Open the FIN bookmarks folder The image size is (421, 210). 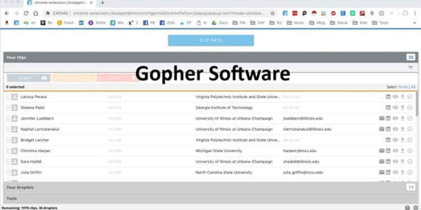click(239, 23)
